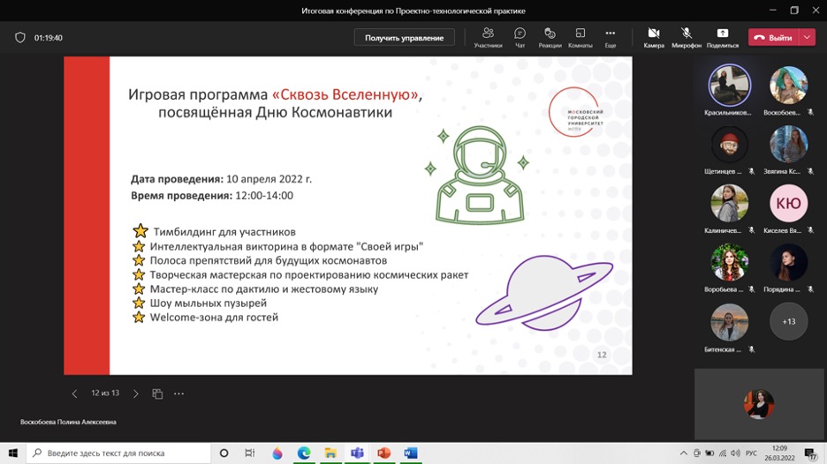This screenshot has height=464, width=827.
Task: Open the Реакции reactions menu
Action: [550, 37]
